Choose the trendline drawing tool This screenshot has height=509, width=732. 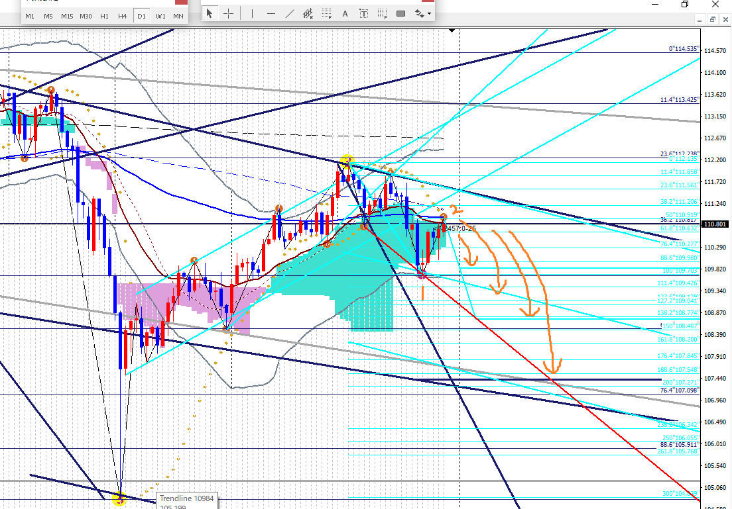point(290,13)
